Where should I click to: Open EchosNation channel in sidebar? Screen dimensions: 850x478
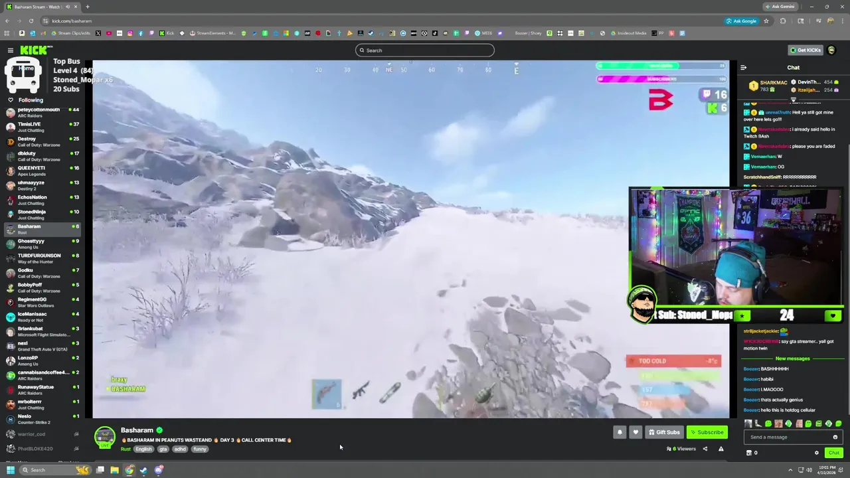[x=42, y=200]
